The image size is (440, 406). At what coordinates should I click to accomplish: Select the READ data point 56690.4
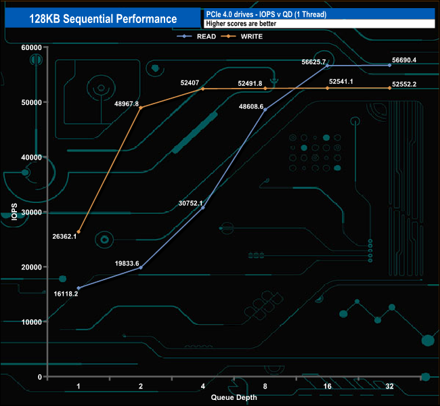(x=389, y=65)
